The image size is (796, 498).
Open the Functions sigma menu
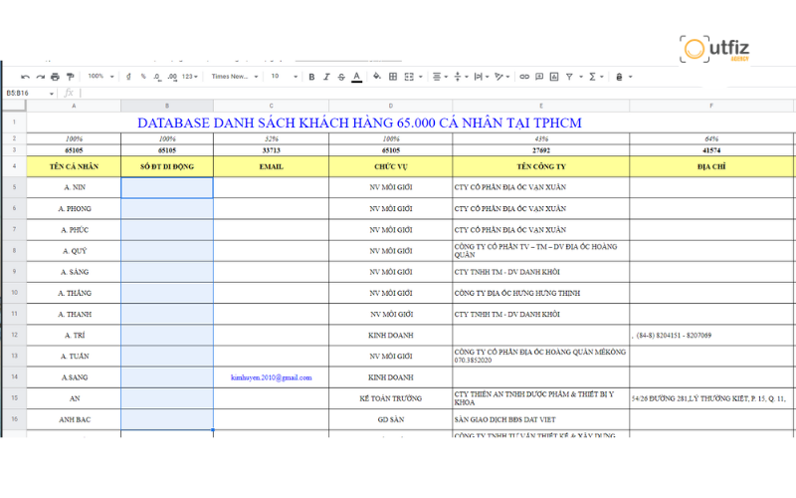(x=595, y=77)
